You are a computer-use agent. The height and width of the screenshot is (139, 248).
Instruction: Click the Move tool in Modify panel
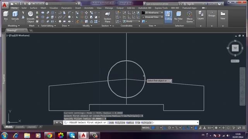pyautogui.click(x=86, y=13)
